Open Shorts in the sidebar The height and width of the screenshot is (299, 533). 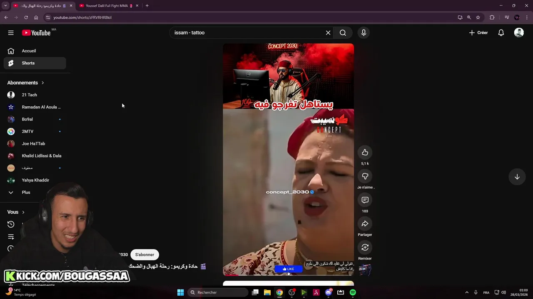[35, 63]
